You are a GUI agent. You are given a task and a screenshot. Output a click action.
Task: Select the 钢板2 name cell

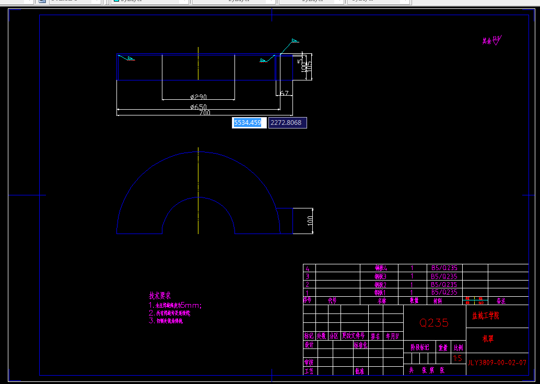pos(381,284)
